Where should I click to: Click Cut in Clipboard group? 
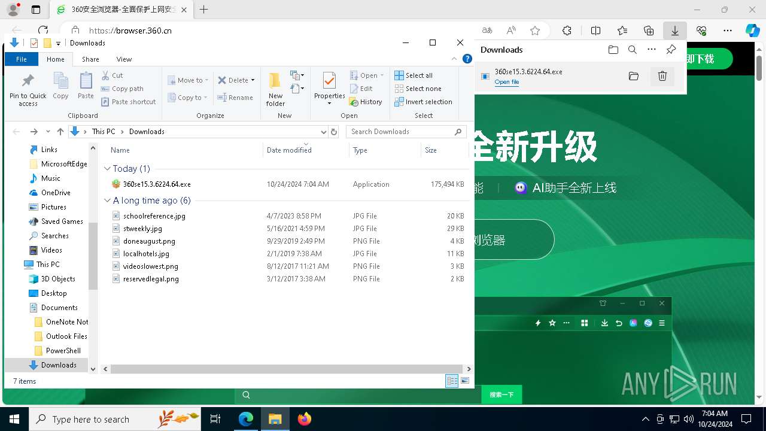[113, 75]
